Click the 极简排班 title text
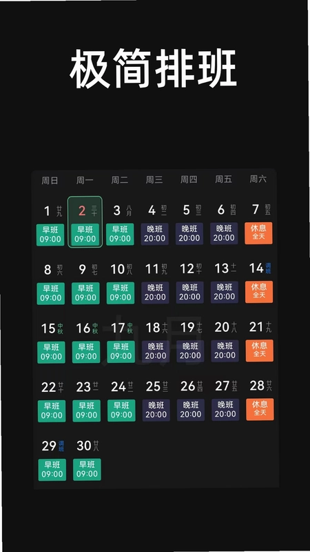 pyautogui.click(x=153, y=68)
